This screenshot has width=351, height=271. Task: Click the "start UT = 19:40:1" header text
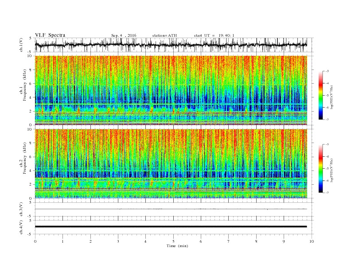pos(214,35)
